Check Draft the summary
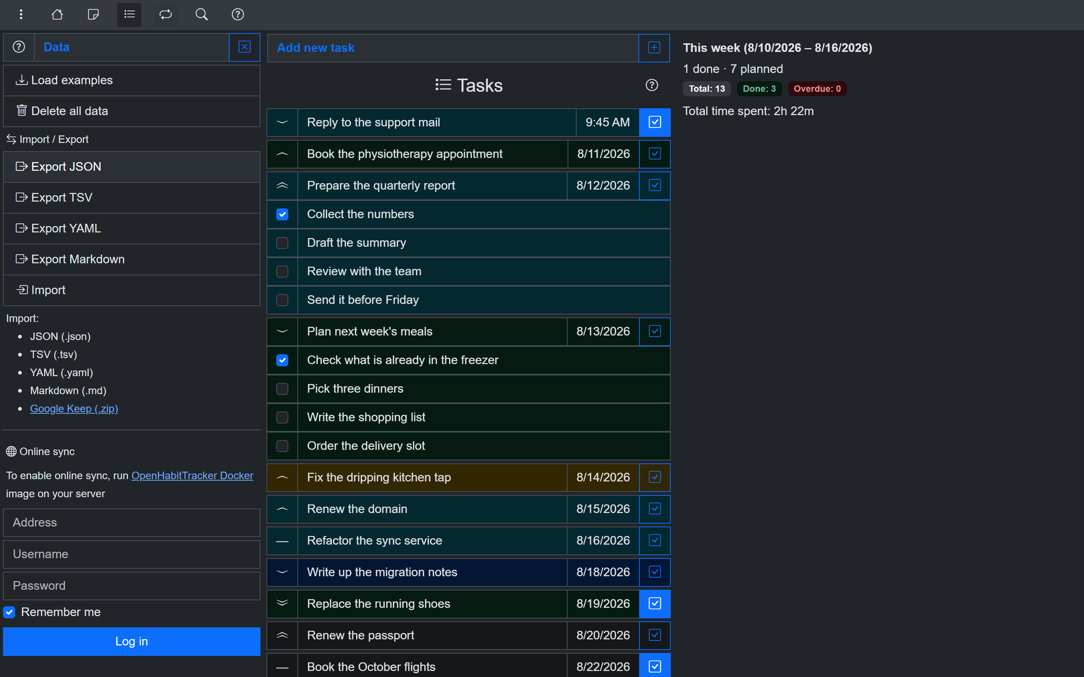The width and height of the screenshot is (1084, 677). click(x=282, y=243)
